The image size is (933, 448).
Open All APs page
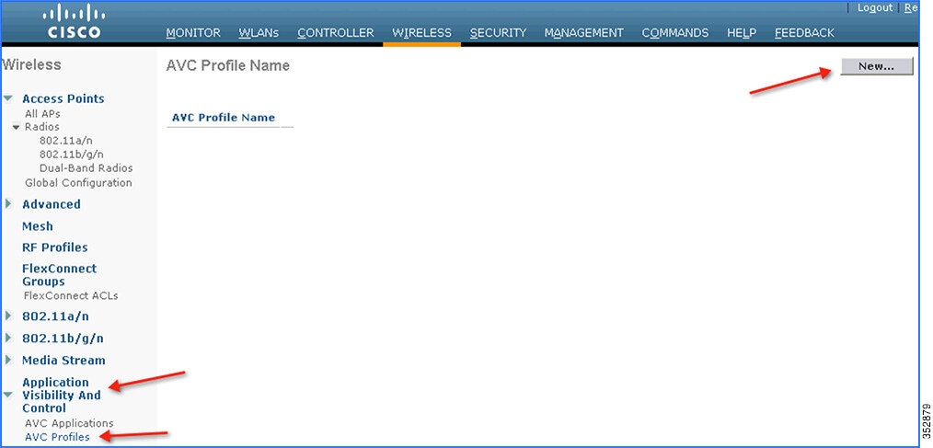click(x=42, y=114)
